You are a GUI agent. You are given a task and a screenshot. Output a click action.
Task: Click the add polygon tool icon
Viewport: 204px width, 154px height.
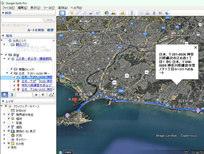point(78,13)
